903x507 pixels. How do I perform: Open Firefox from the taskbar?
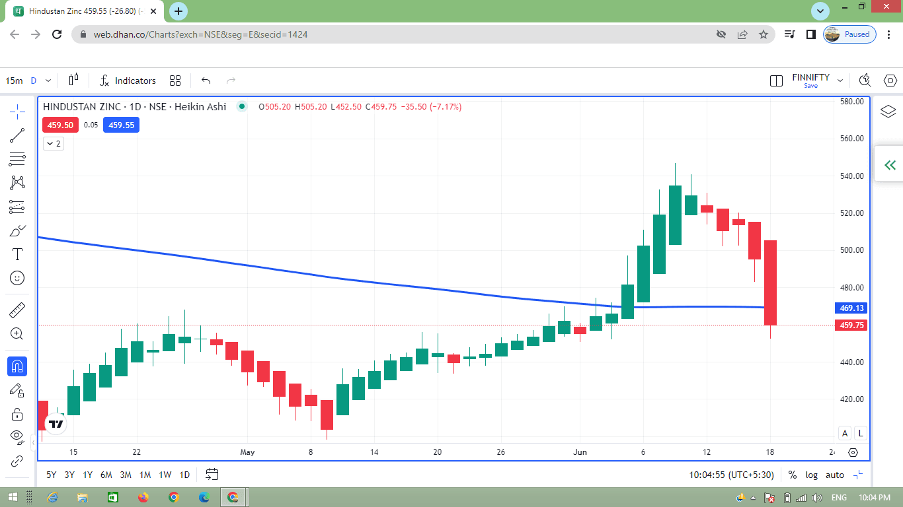tap(143, 497)
